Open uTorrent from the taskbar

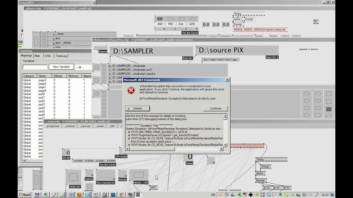46,195
